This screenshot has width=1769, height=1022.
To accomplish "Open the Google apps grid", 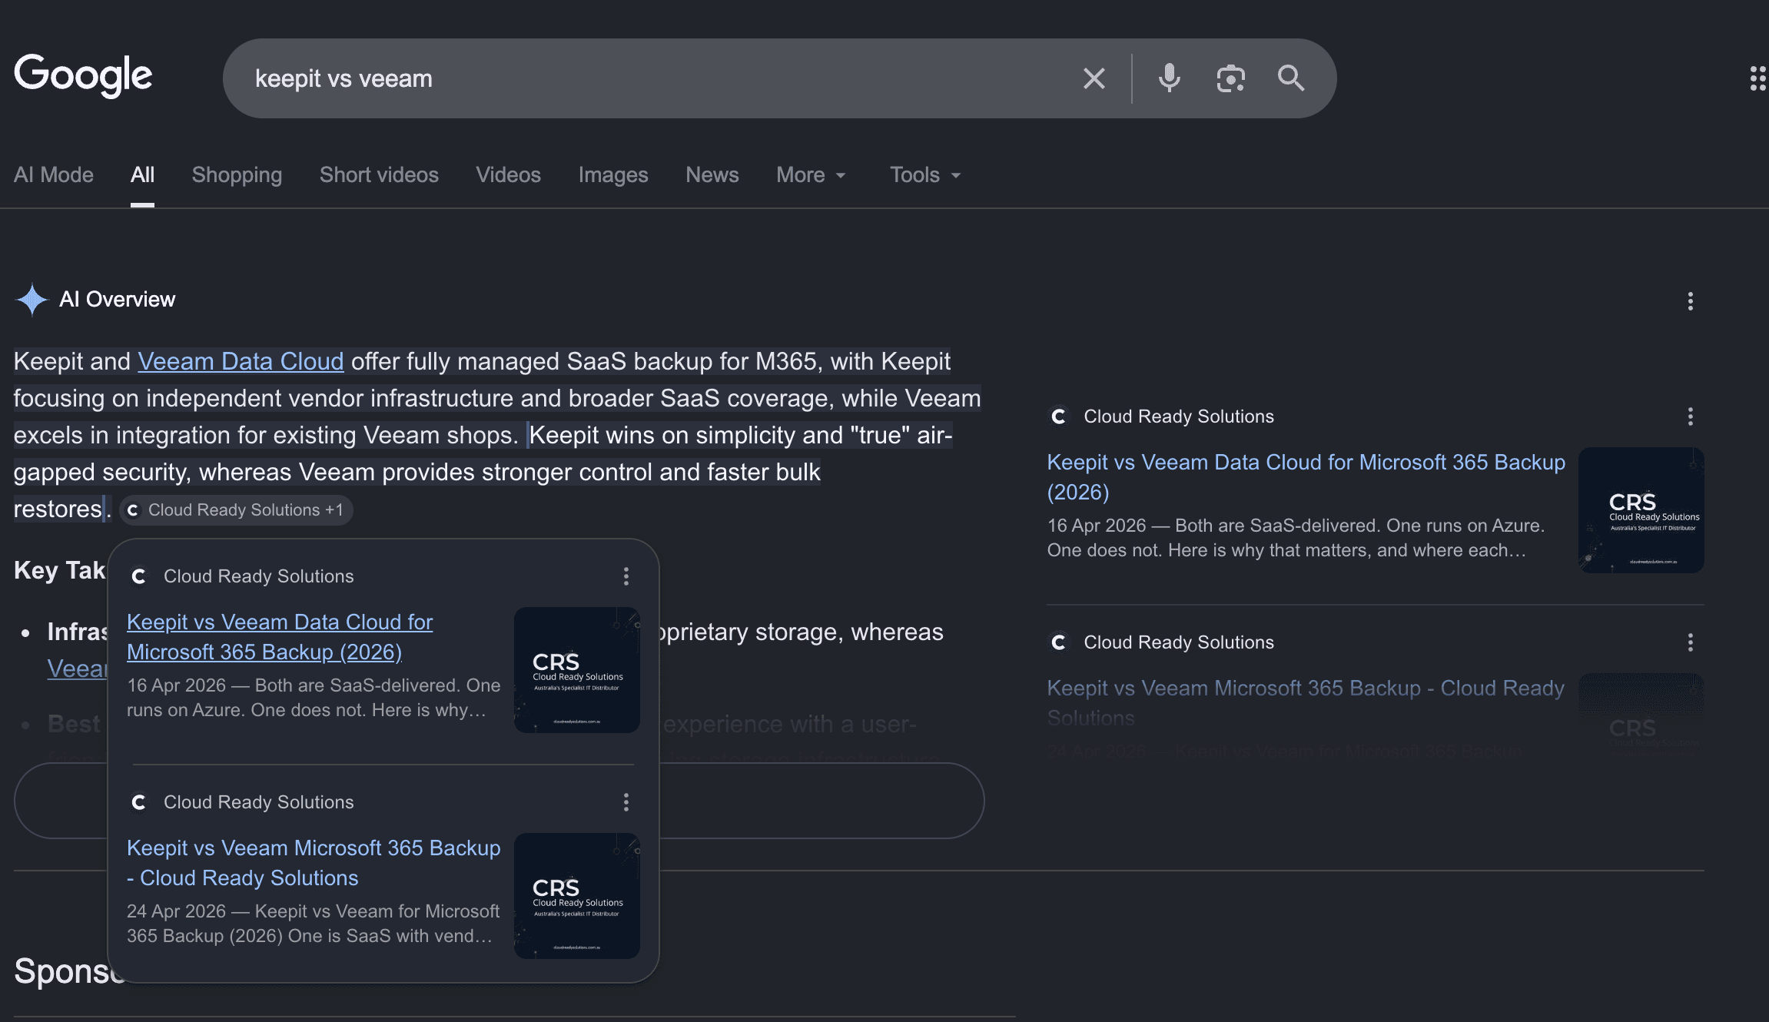I will pos(1758,78).
